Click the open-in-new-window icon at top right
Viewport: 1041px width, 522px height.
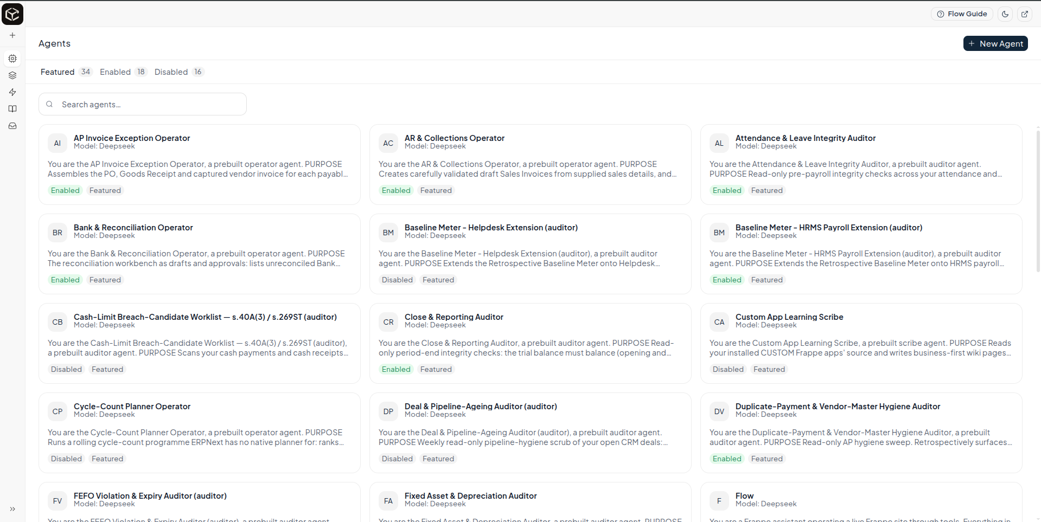click(1025, 14)
